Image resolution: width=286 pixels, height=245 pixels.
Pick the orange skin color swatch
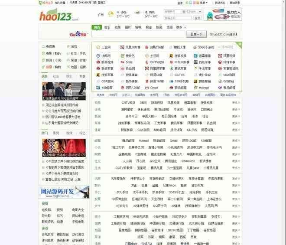click(198, 3)
